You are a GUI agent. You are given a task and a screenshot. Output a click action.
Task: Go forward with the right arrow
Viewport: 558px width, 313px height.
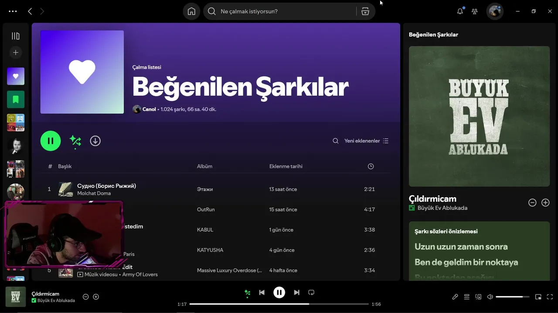point(42,11)
